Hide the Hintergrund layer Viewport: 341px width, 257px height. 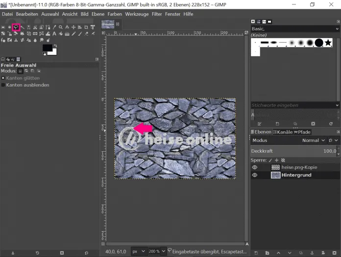point(255,175)
